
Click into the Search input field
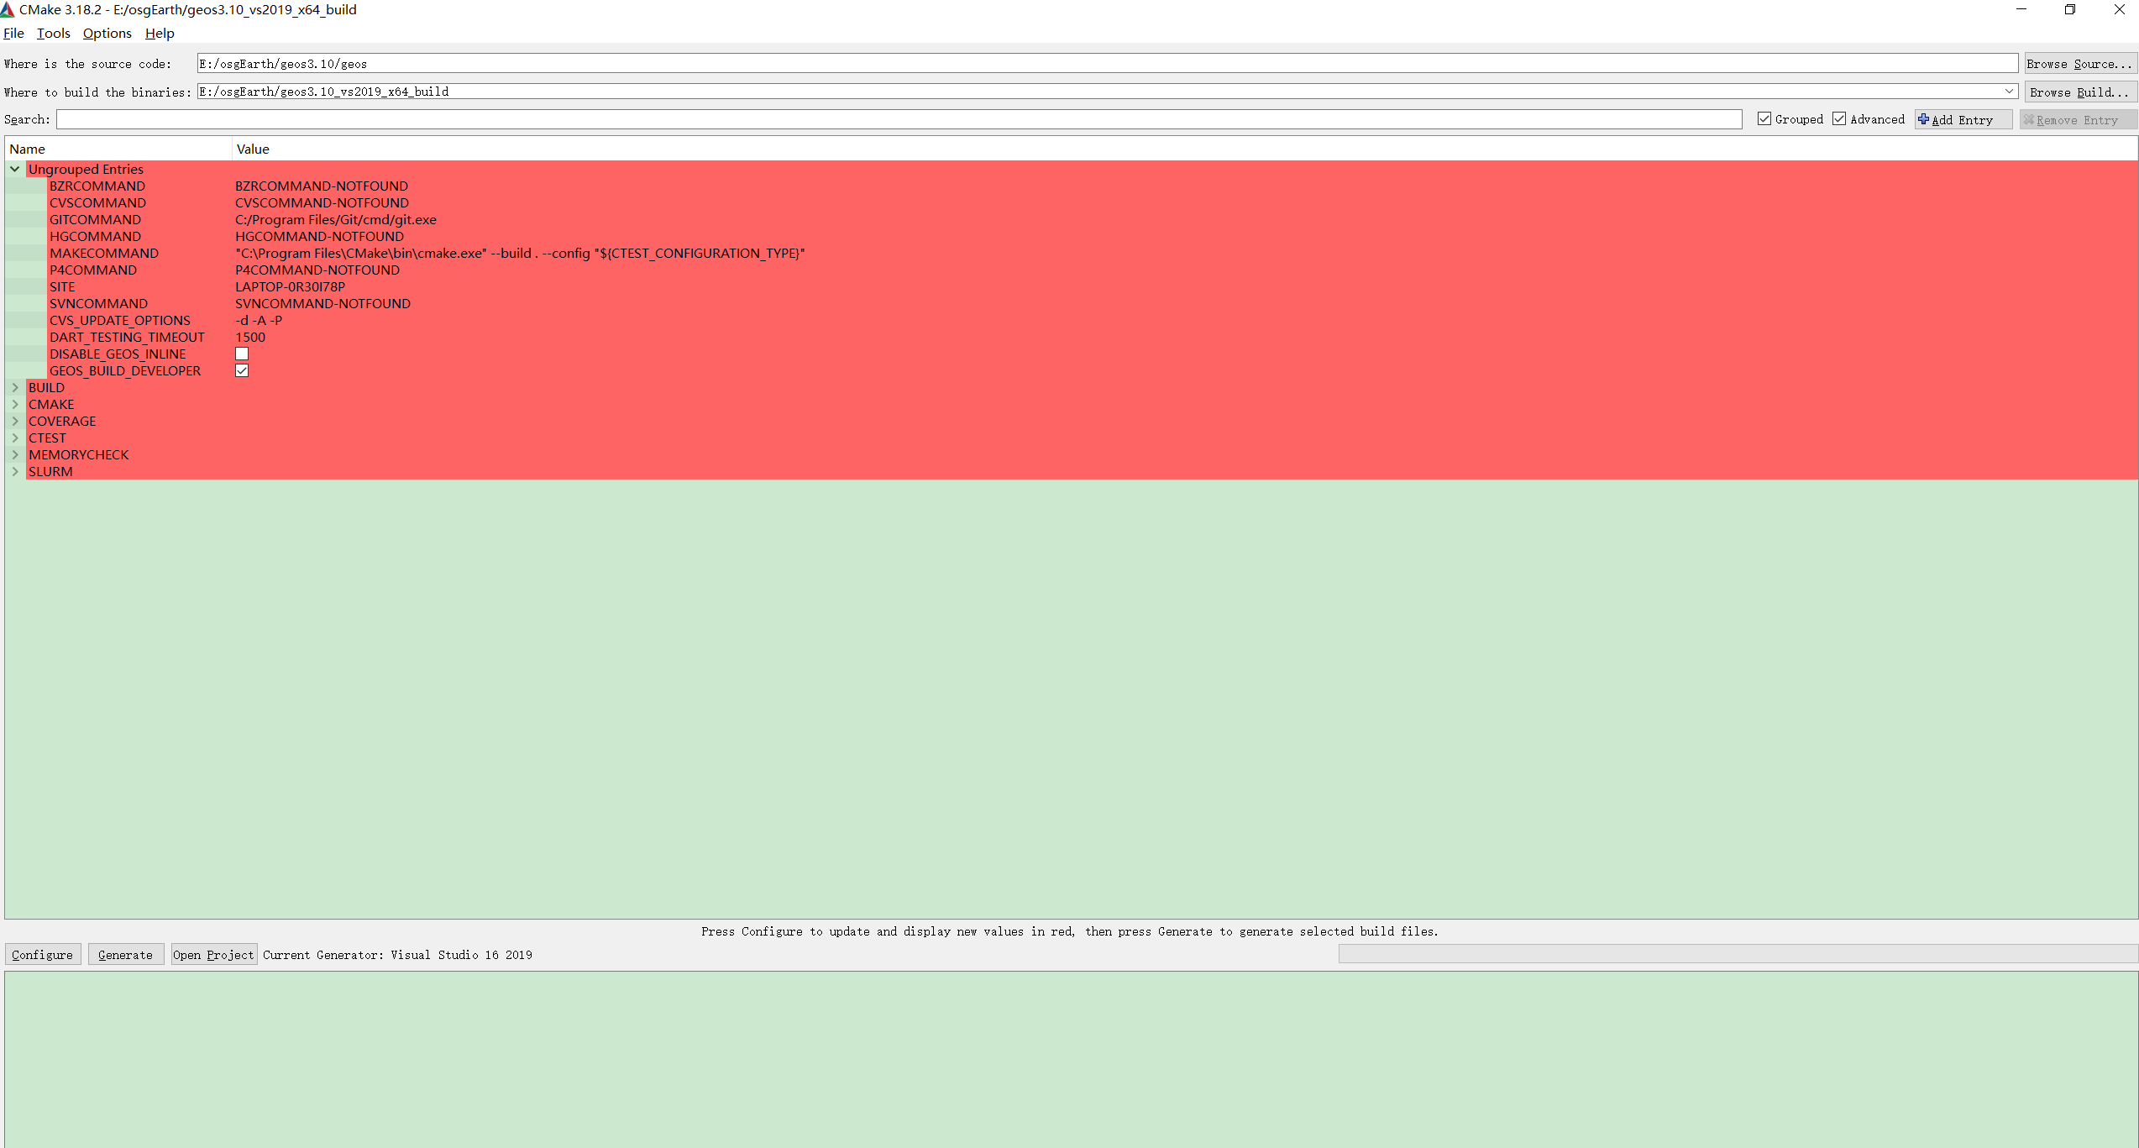click(x=899, y=119)
